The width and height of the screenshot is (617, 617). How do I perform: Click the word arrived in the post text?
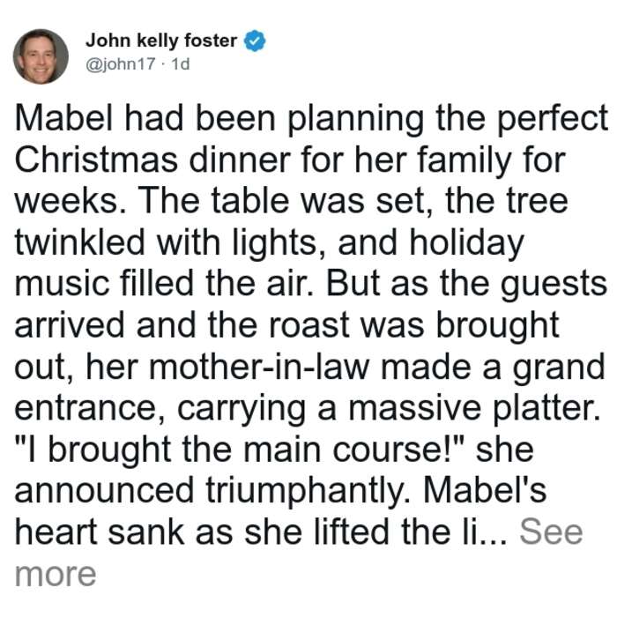70,325
